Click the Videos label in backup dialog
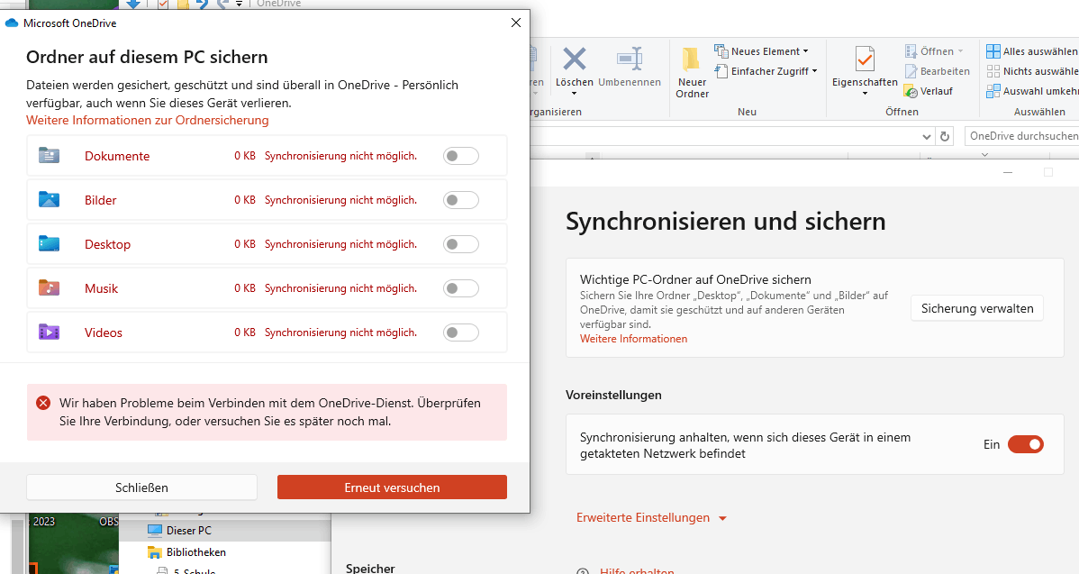This screenshot has height=574, width=1079. [104, 333]
